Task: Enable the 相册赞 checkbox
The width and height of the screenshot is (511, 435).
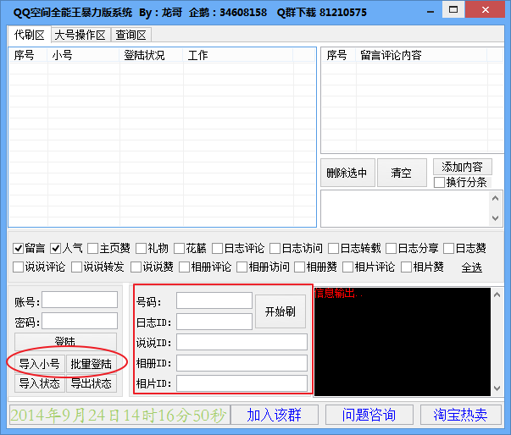Action: (x=299, y=267)
